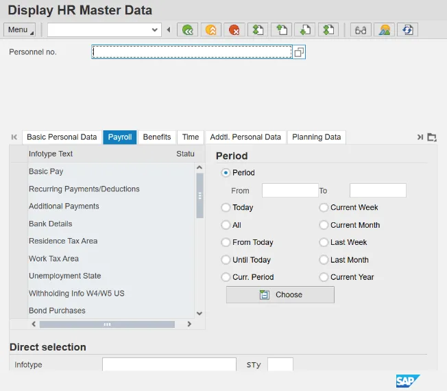Click the Display glasses icon
This screenshot has width=447, height=391.
tap(360, 29)
